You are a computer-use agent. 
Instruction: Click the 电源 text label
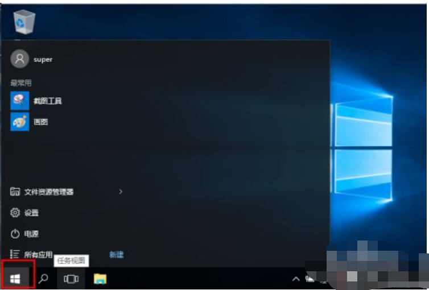pyautogui.click(x=32, y=234)
